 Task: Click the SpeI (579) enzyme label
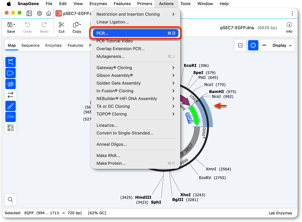(204, 72)
